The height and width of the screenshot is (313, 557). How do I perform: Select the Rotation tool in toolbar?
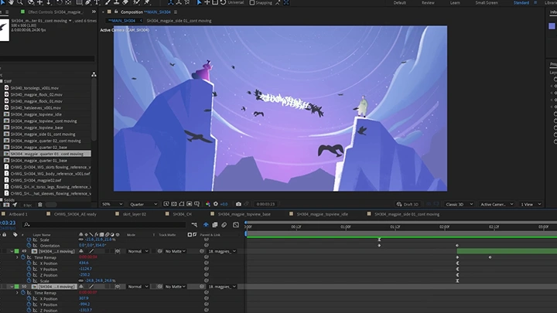59,2
